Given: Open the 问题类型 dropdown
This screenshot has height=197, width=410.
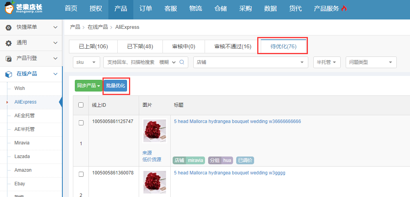Looking at the screenshot, I should point(371,62).
